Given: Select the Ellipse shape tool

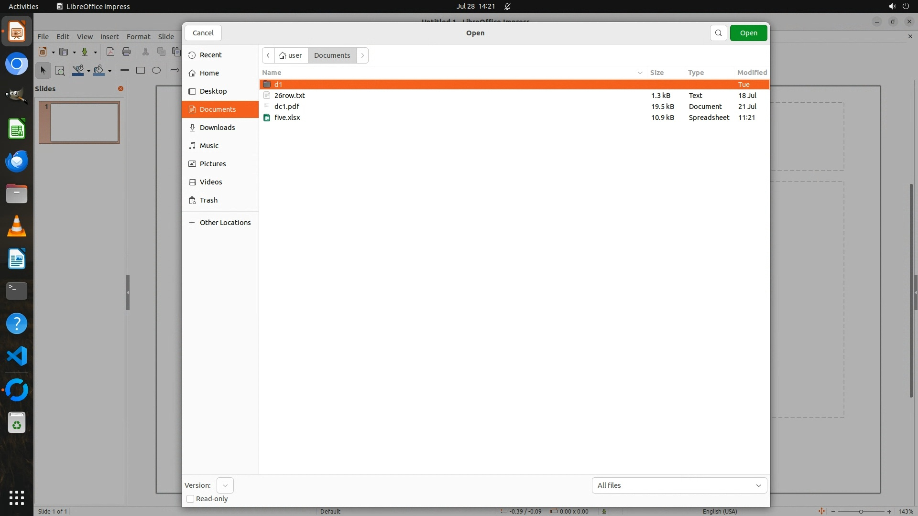Looking at the screenshot, I should coord(156,70).
